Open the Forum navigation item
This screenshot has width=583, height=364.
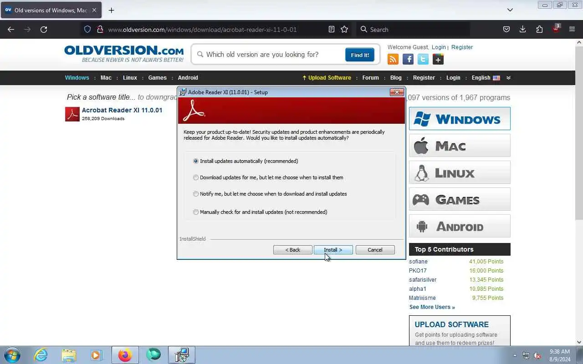pos(371,78)
